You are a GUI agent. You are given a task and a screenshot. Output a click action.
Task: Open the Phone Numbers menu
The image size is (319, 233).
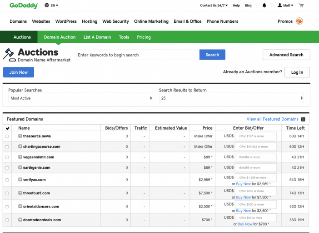point(222,21)
